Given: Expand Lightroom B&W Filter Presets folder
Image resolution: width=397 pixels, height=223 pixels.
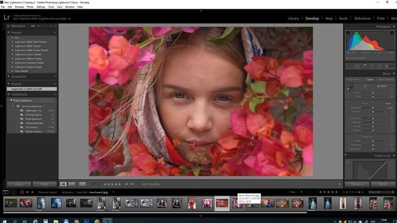Looking at the screenshot, I should coord(12,42).
